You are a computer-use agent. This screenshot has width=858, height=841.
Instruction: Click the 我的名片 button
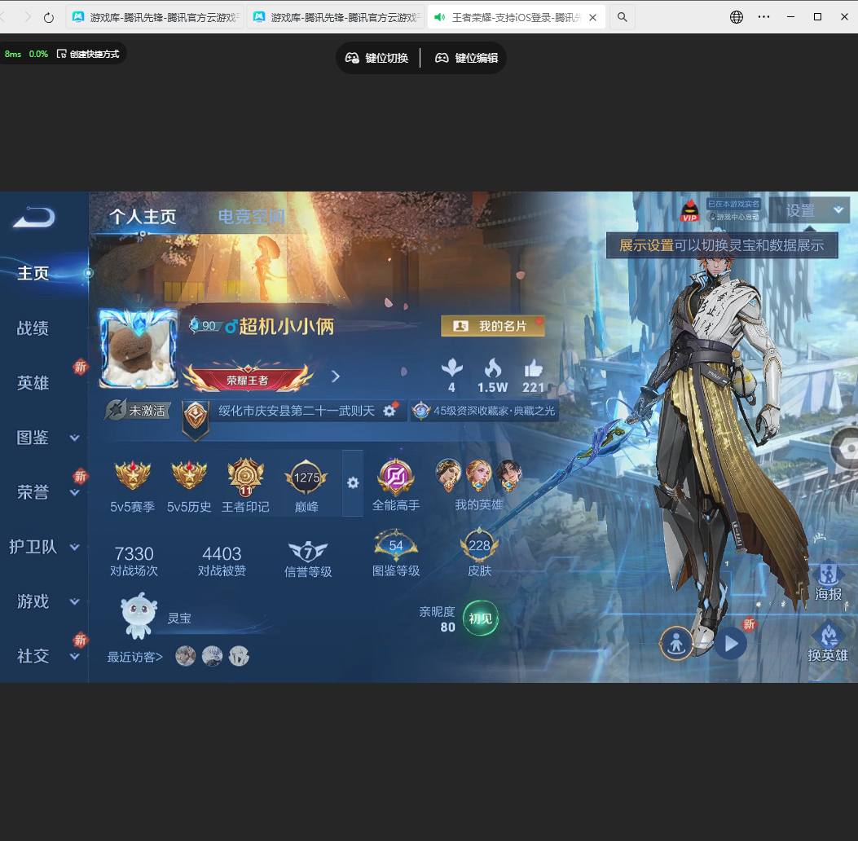pos(492,324)
